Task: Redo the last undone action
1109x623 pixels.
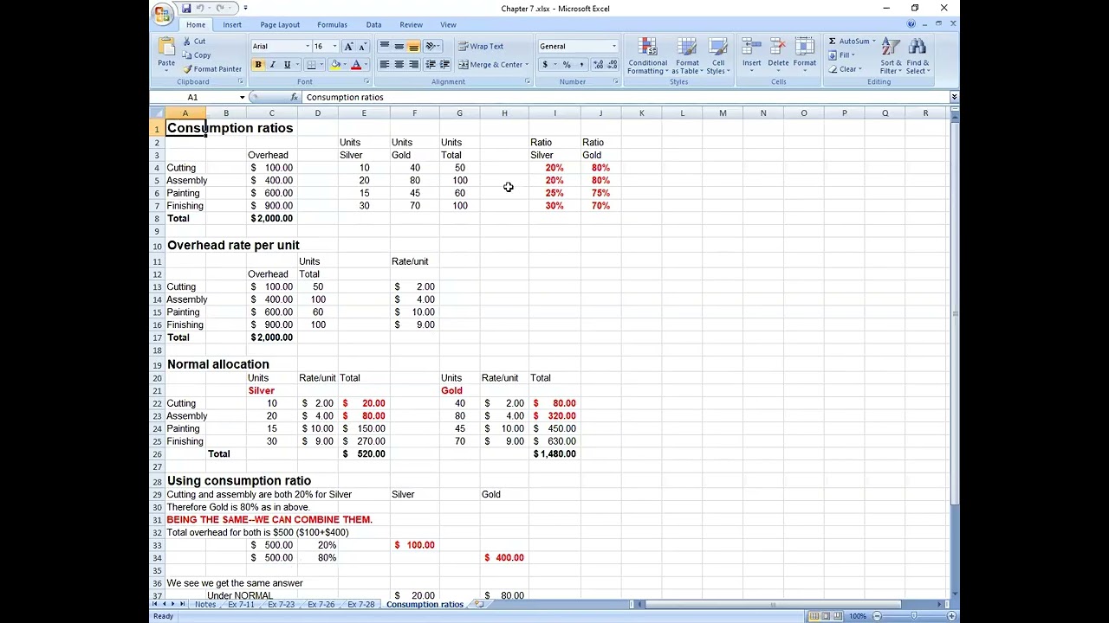Action: click(220, 9)
